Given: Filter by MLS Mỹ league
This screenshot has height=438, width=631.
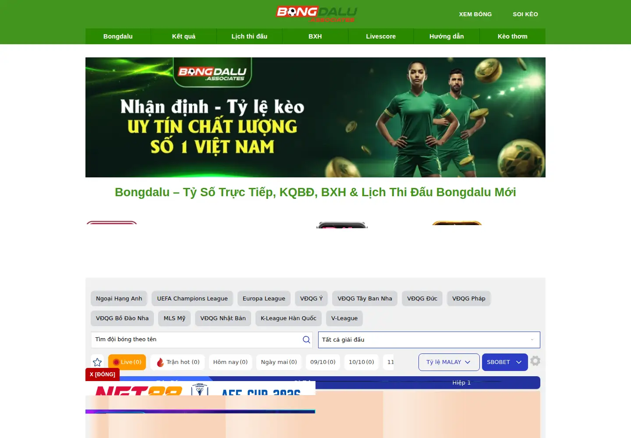Looking at the screenshot, I should tap(174, 318).
